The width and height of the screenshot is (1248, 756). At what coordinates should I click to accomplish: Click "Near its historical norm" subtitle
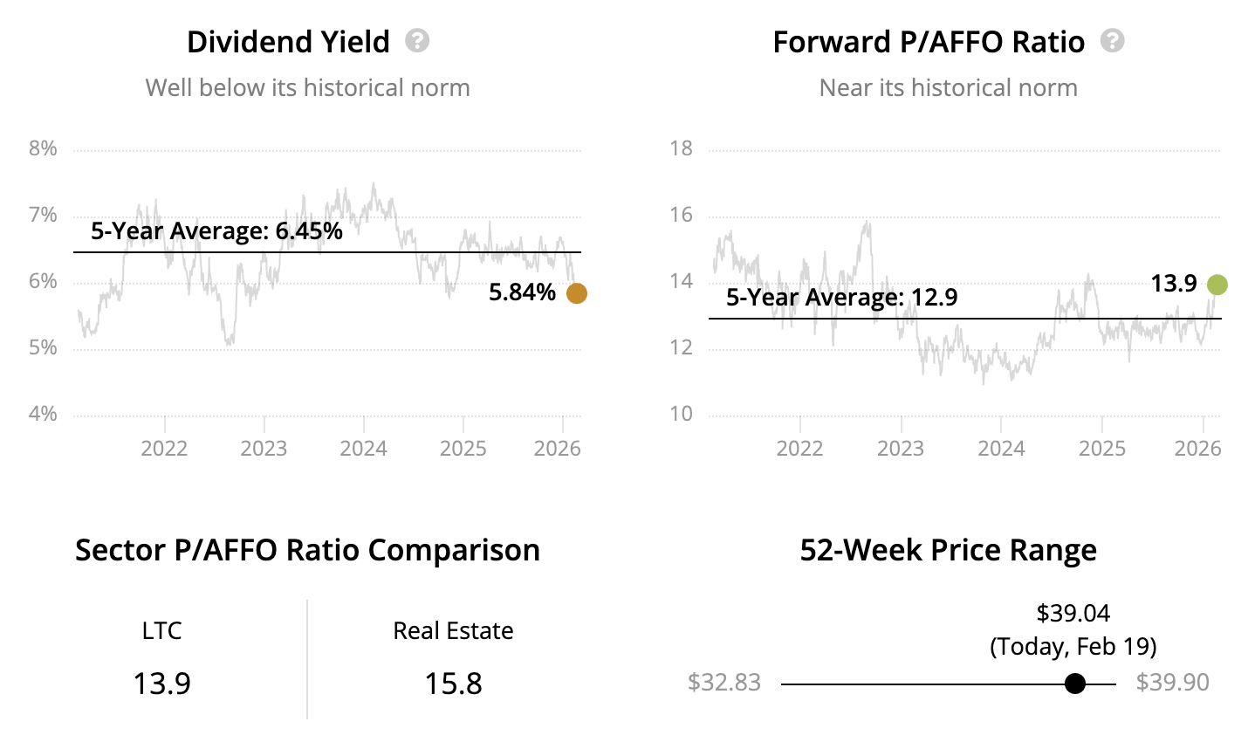pos(948,88)
